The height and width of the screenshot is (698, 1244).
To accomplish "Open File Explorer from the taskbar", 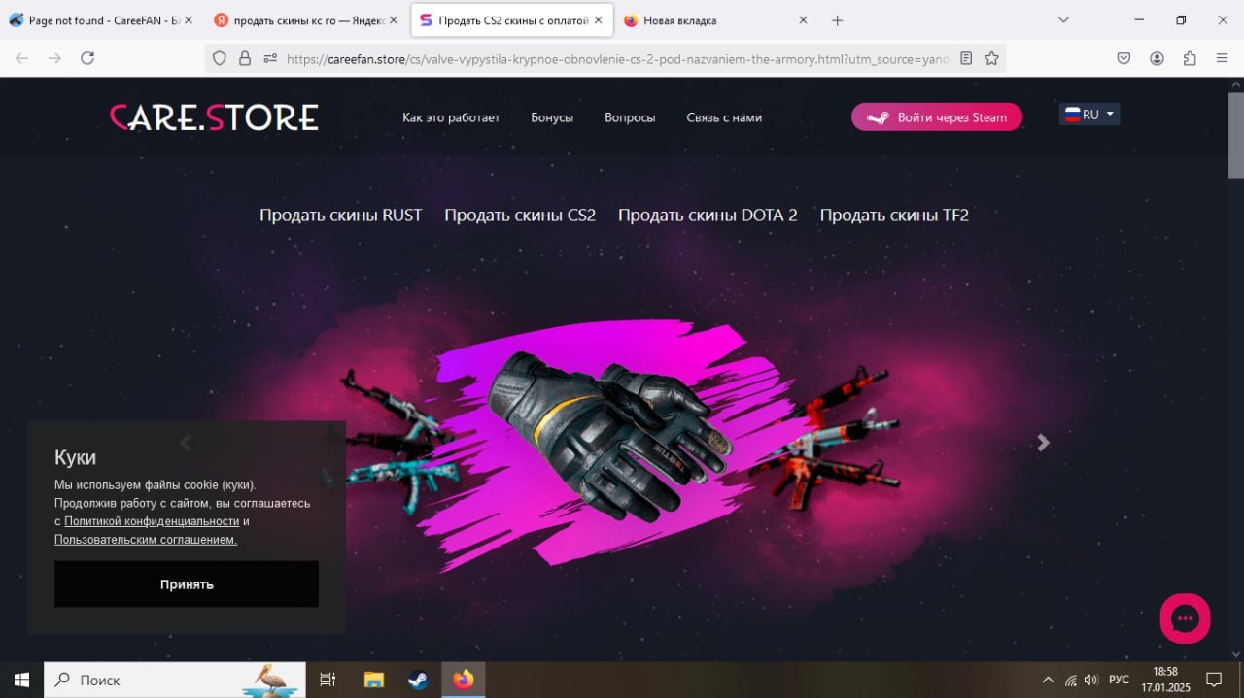I will [x=374, y=680].
